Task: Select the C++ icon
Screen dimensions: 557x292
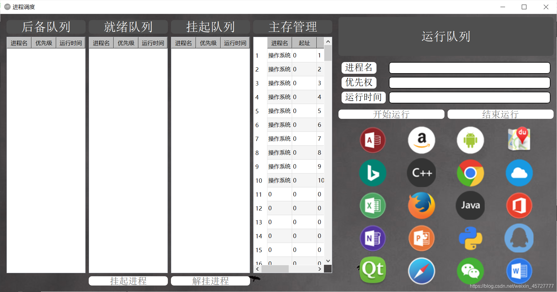Action: pyautogui.click(x=421, y=173)
